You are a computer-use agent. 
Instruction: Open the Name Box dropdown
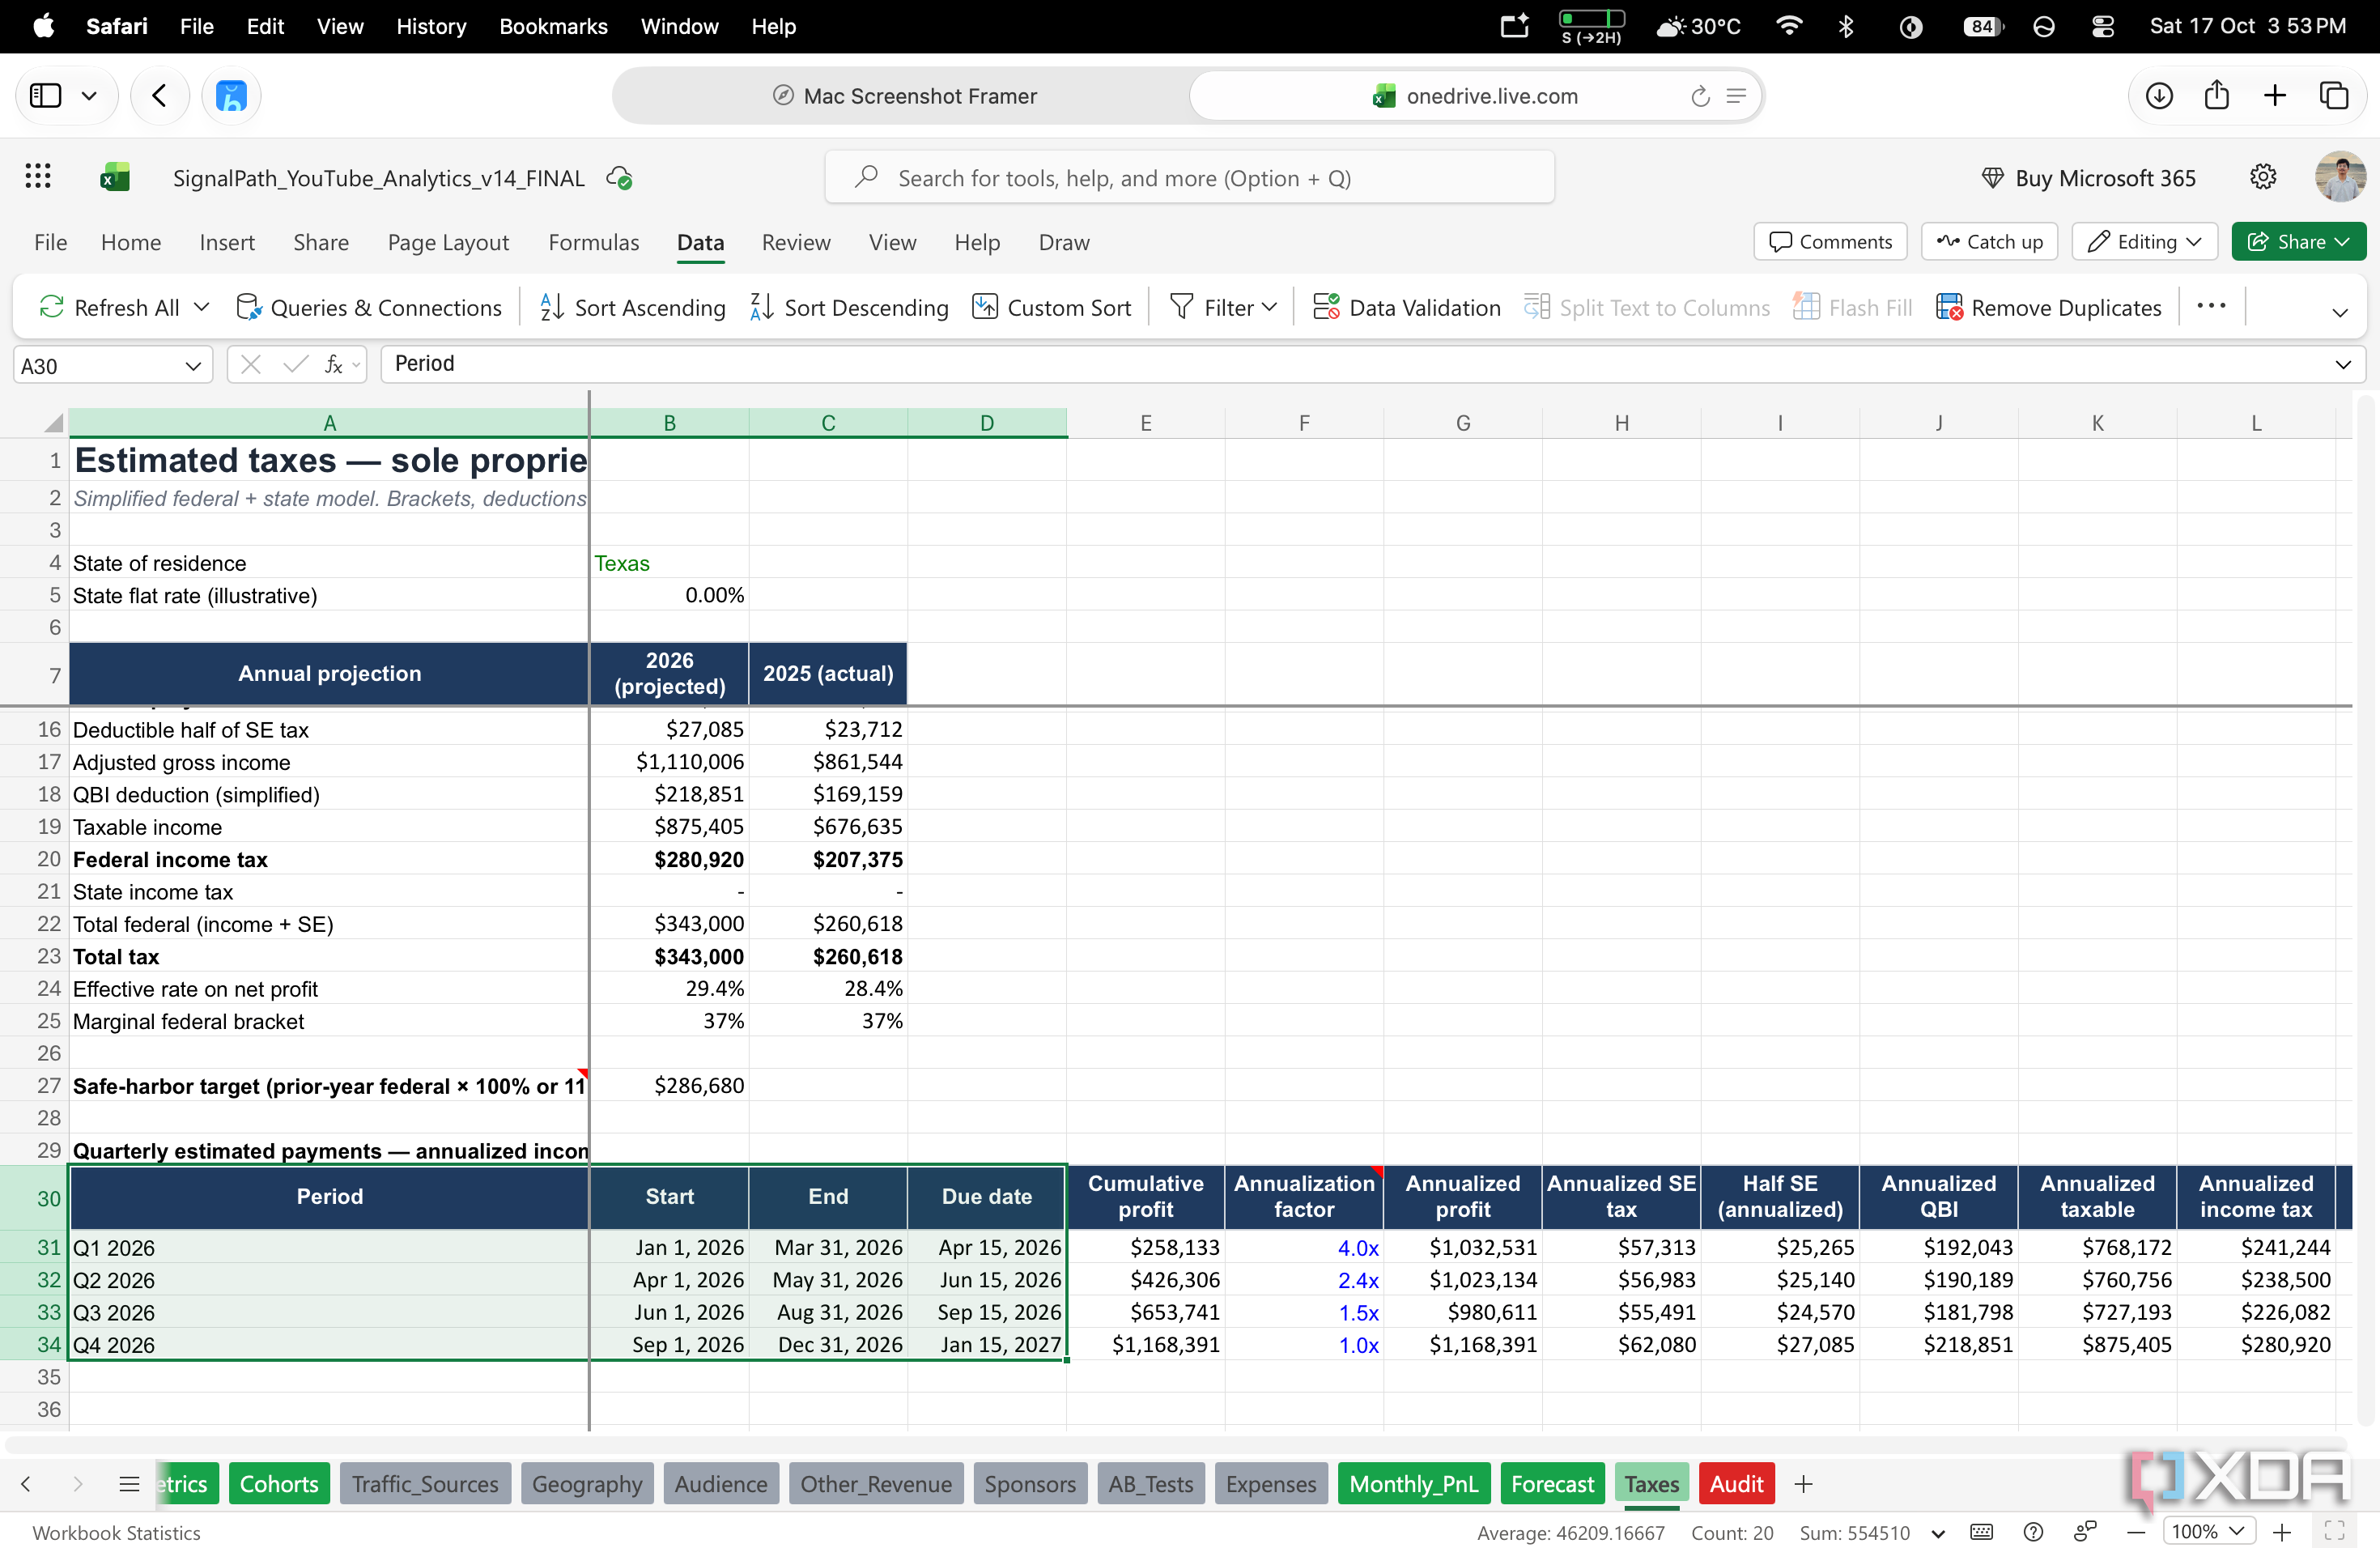pos(193,366)
